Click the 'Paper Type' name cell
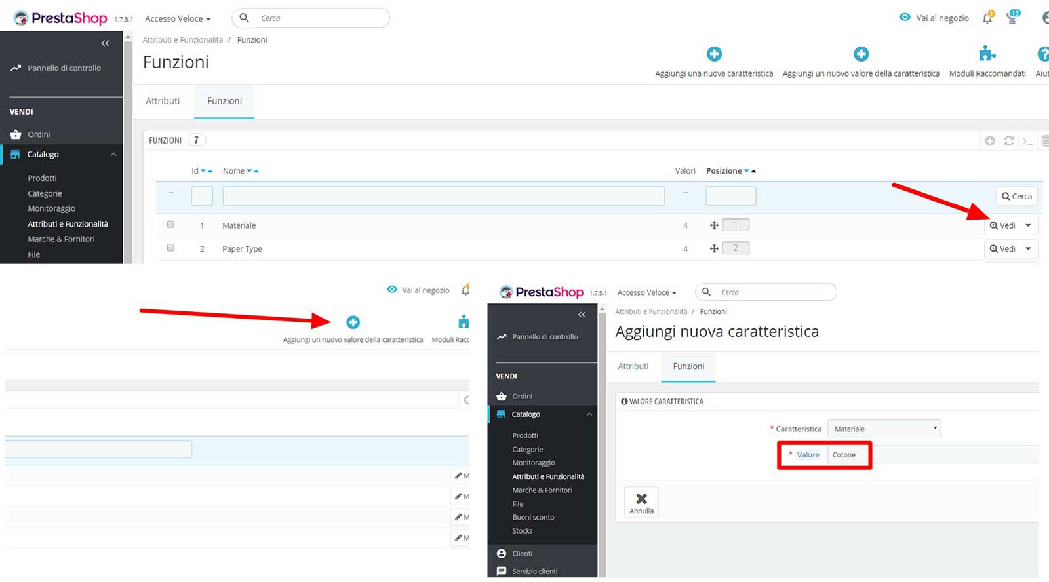1049x582 pixels. pyautogui.click(x=242, y=249)
